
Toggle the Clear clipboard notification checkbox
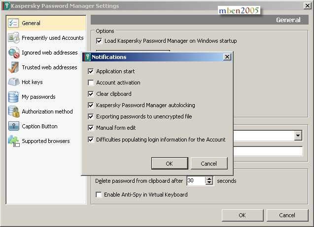point(91,94)
